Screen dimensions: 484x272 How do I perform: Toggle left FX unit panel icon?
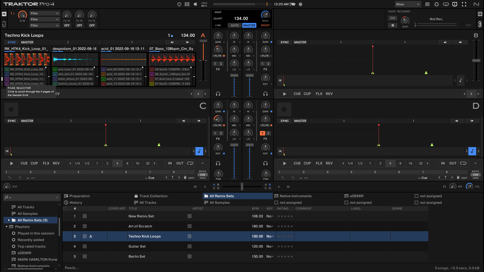pos(4,14)
